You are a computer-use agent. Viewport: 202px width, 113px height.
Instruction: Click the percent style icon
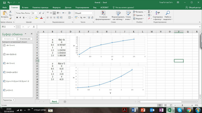pos(81,18)
